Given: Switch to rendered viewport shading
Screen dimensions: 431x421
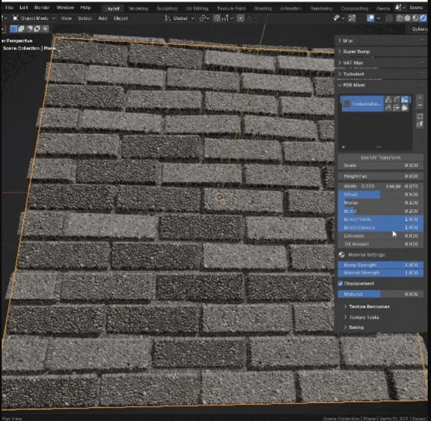Looking at the screenshot, I should click(424, 18).
